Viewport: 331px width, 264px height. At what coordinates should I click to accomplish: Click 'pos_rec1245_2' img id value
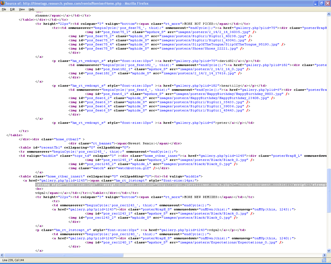[x=100, y=164]
